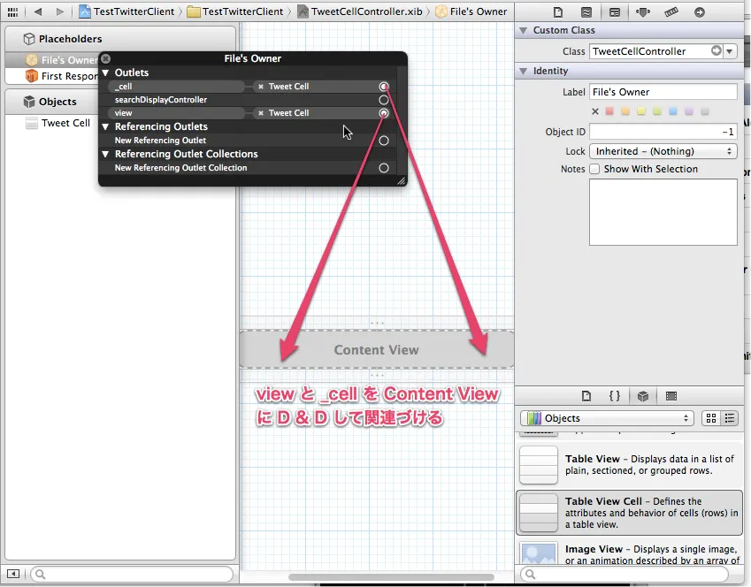Switch to the Attributes inspector shield icon
The width and height of the screenshot is (751, 587).
point(643,12)
